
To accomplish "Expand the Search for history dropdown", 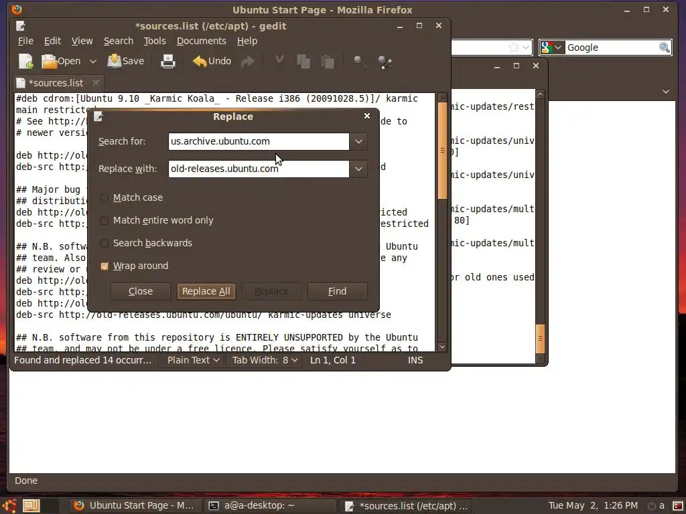I will tap(358, 141).
